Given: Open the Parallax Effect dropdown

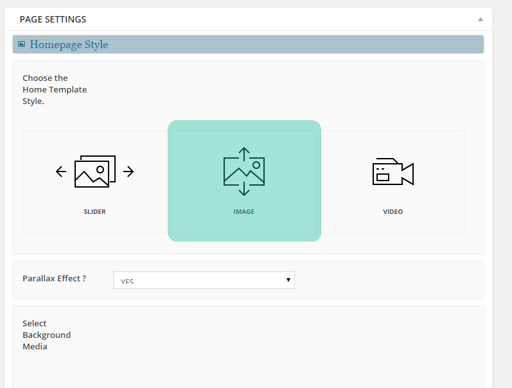Looking at the screenshot, I should (x=204, y=280).
